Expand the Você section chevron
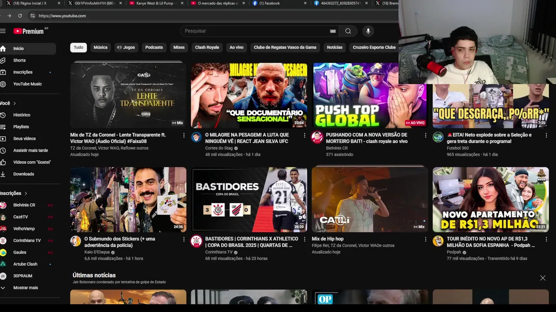 (x=14, y=103)
